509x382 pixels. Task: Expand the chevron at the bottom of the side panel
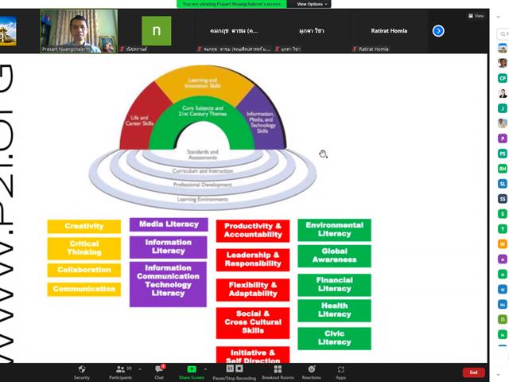tap(499, 375)
